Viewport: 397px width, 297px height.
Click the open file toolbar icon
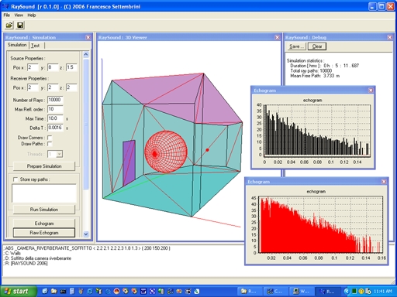9,25
